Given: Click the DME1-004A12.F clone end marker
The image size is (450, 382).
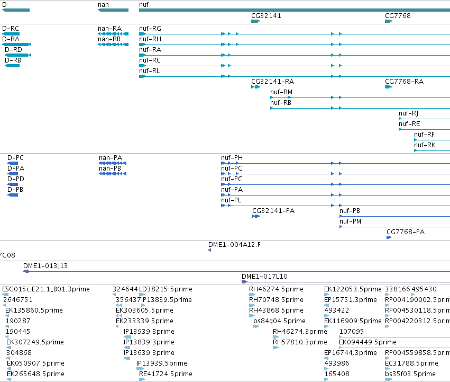Looking at the screenshot, I should click(x=210, y=250).
